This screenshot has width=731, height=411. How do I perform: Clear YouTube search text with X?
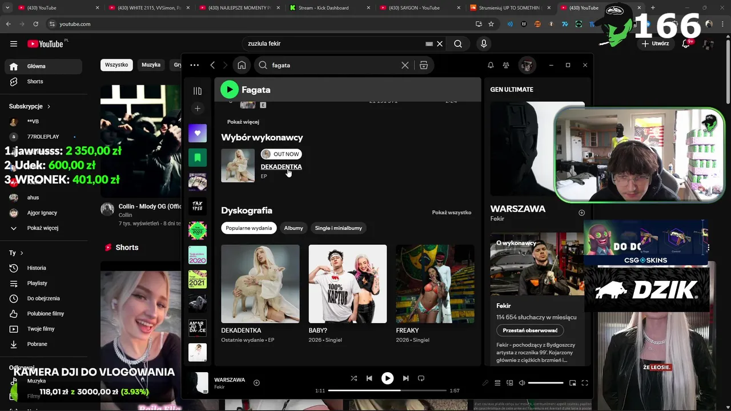click(440, 43)
